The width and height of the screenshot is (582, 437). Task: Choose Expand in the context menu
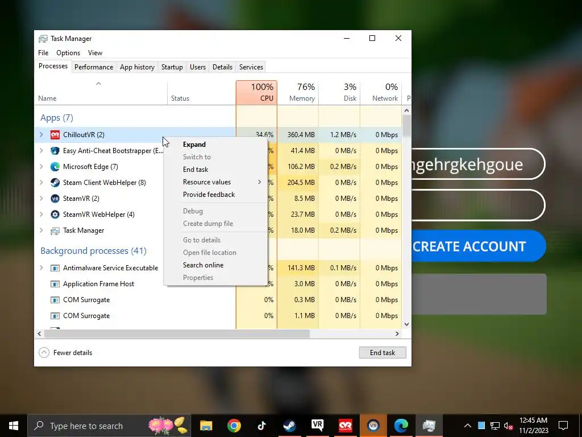[215, 145]
